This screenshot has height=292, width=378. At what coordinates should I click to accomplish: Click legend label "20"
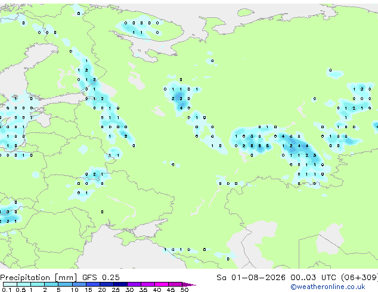pyautogui.click(x=102, y=290)
